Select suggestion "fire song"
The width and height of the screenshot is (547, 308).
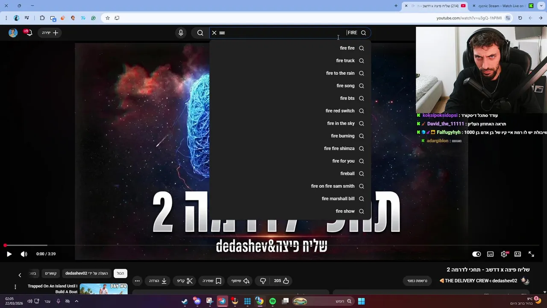tap(290, 86)
